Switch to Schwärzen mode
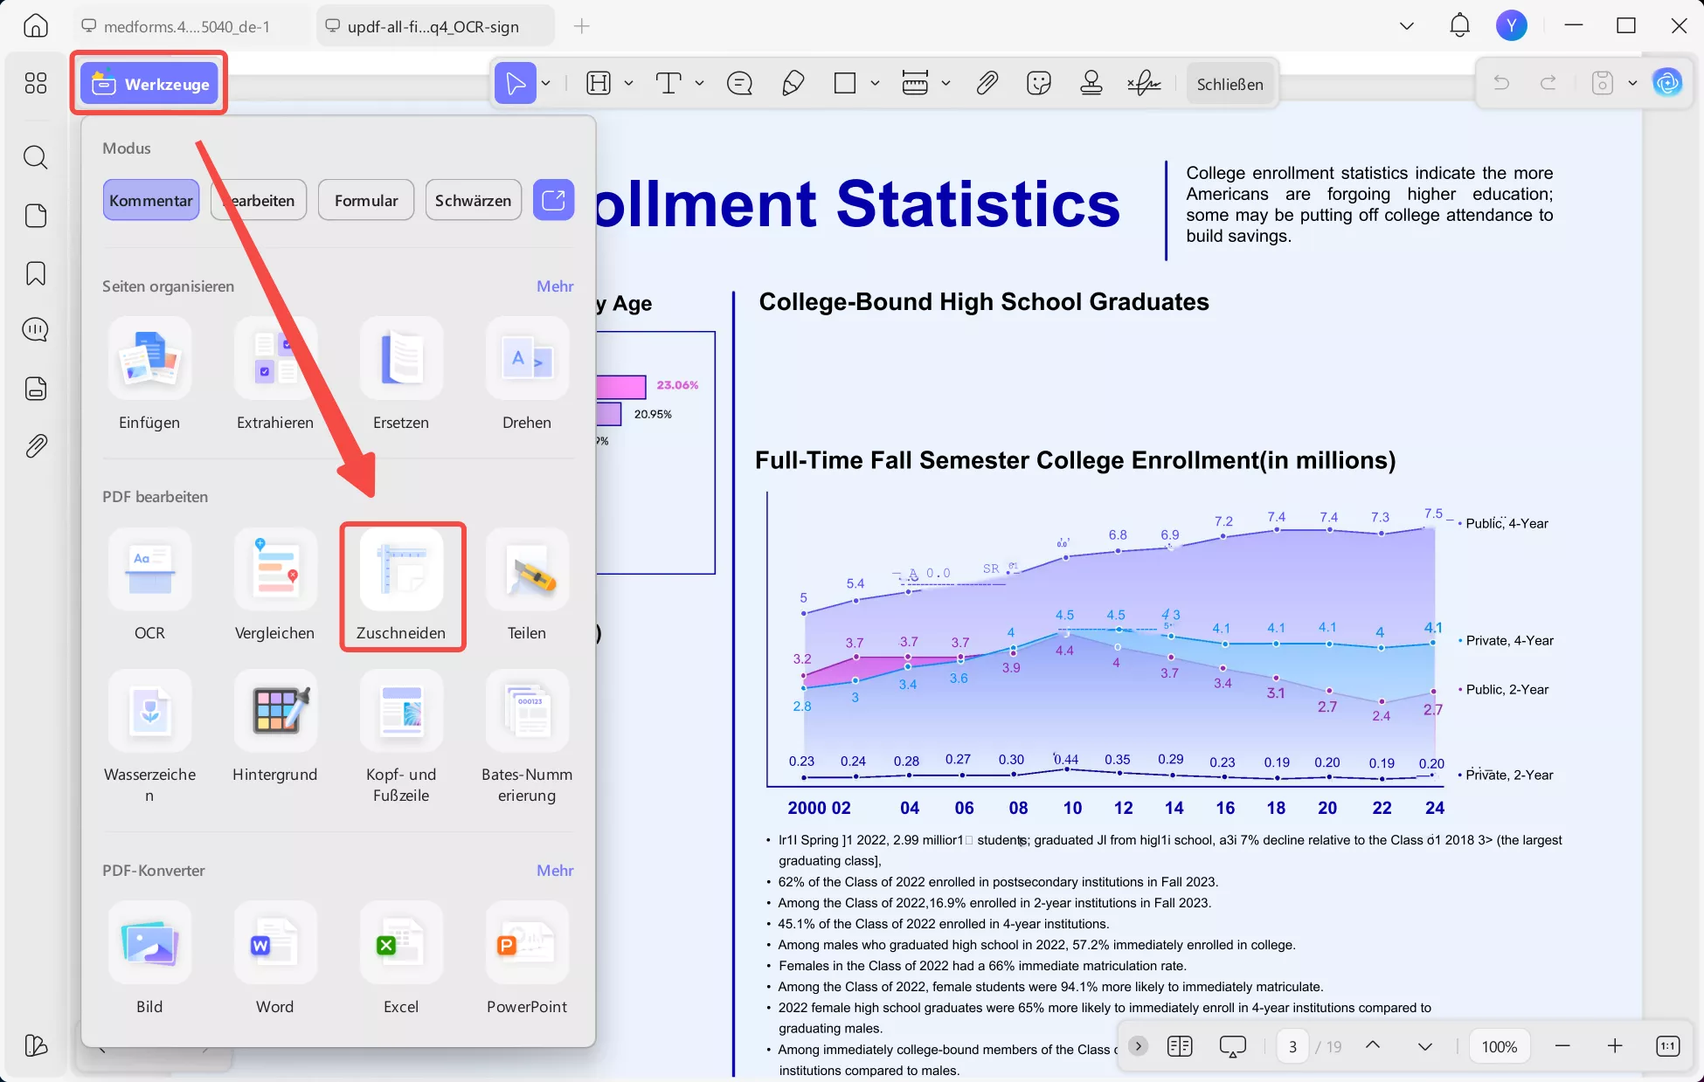Viewport: 1704px width, 1082px height. (x=473, y=200)
